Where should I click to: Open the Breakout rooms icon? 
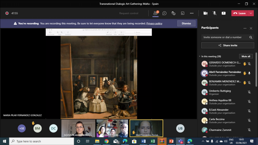pyautogui.click(x=183, y=13)
